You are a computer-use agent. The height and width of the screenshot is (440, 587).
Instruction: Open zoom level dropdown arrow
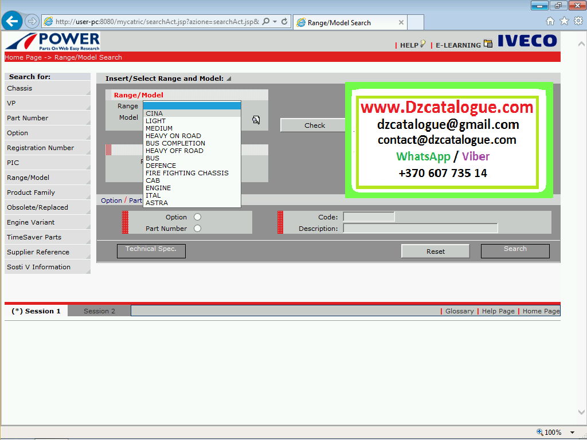click(572, 433)
